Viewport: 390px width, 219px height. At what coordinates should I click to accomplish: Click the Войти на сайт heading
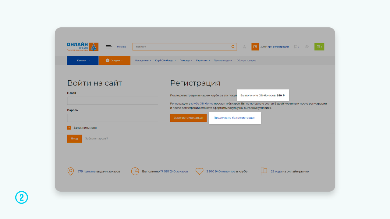[x=94, y=83]
